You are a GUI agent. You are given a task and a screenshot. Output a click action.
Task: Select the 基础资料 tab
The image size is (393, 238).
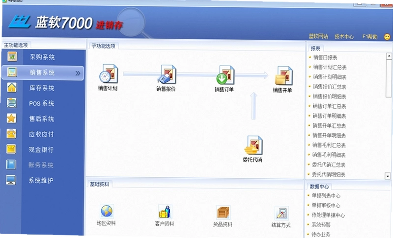pyautogui.click(x=100, y=184)
